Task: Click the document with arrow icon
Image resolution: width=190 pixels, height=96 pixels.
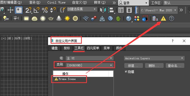Action: tap(155, 19)
